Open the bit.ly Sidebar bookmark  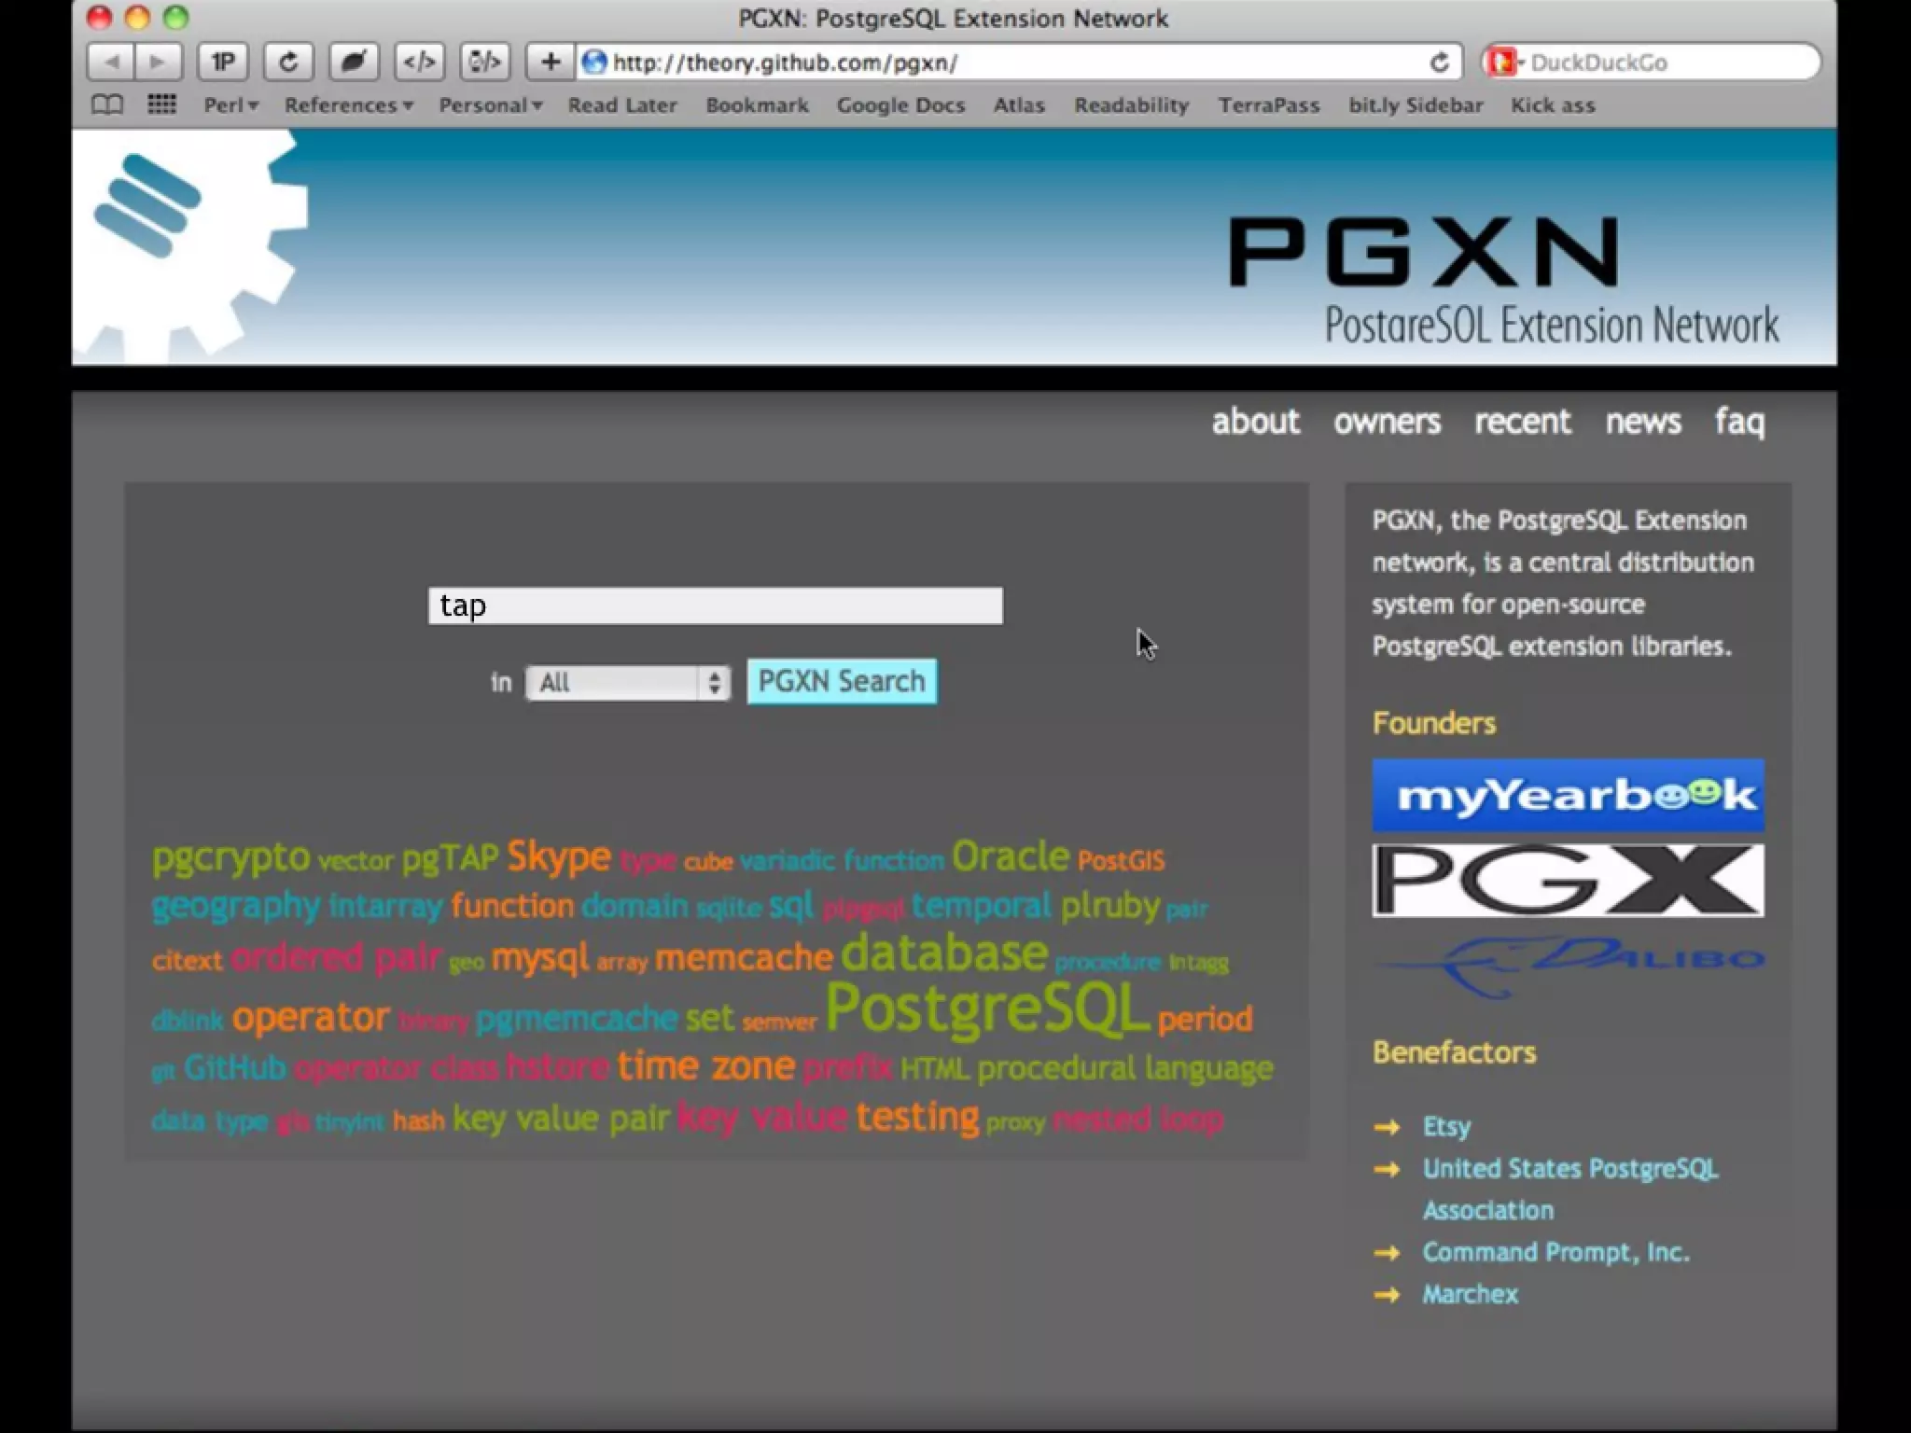click(1416, 105)
